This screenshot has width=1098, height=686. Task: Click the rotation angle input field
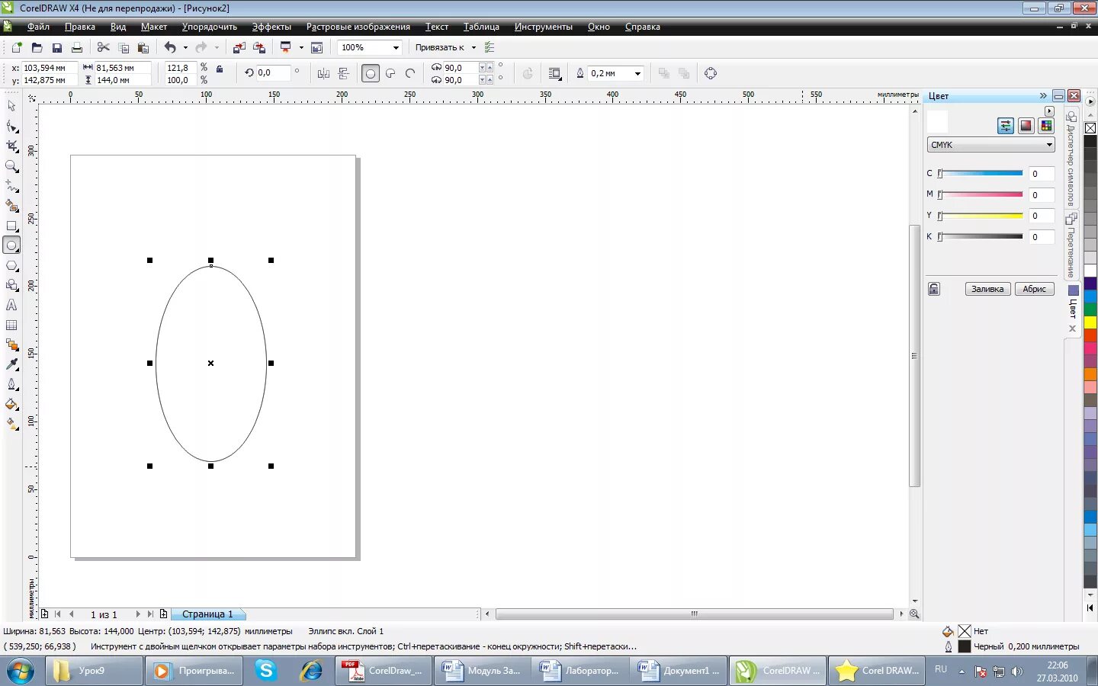(273, 73)
